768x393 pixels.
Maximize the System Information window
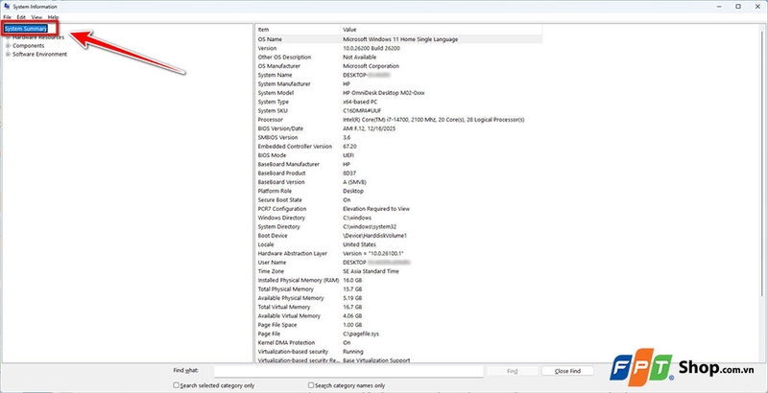[x=738, y=7]
